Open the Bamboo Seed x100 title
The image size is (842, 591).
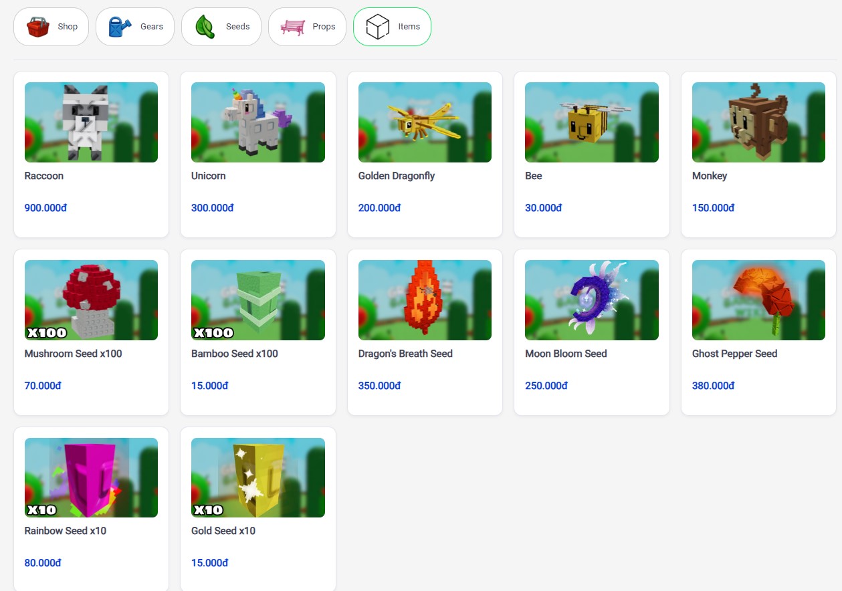click(x=235, y=354)
